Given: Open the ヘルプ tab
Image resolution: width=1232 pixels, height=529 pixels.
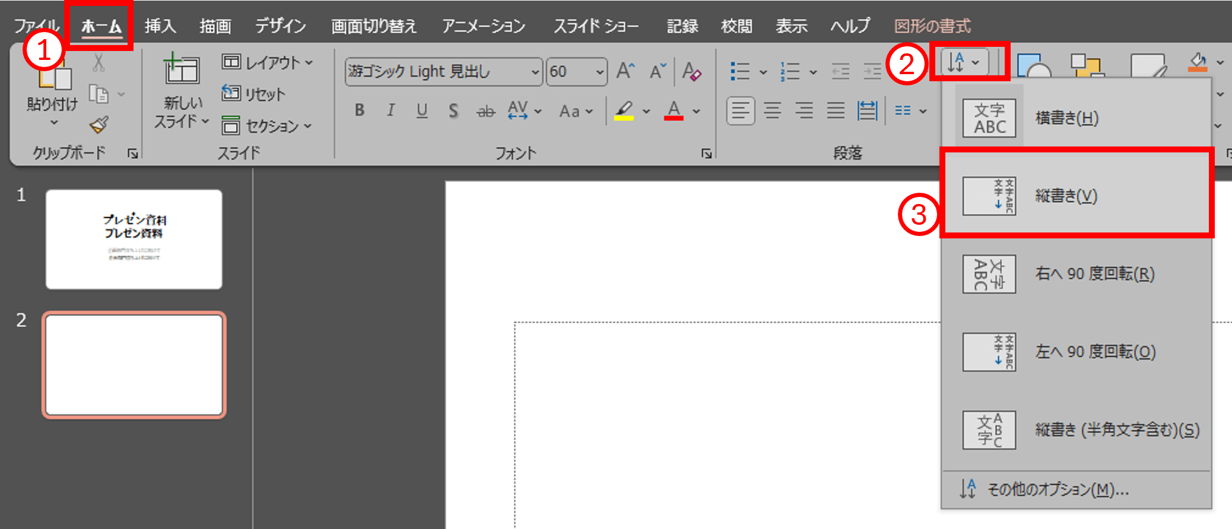Looking at the screenshot, I should pyautogui.click(x=850, y=26).
